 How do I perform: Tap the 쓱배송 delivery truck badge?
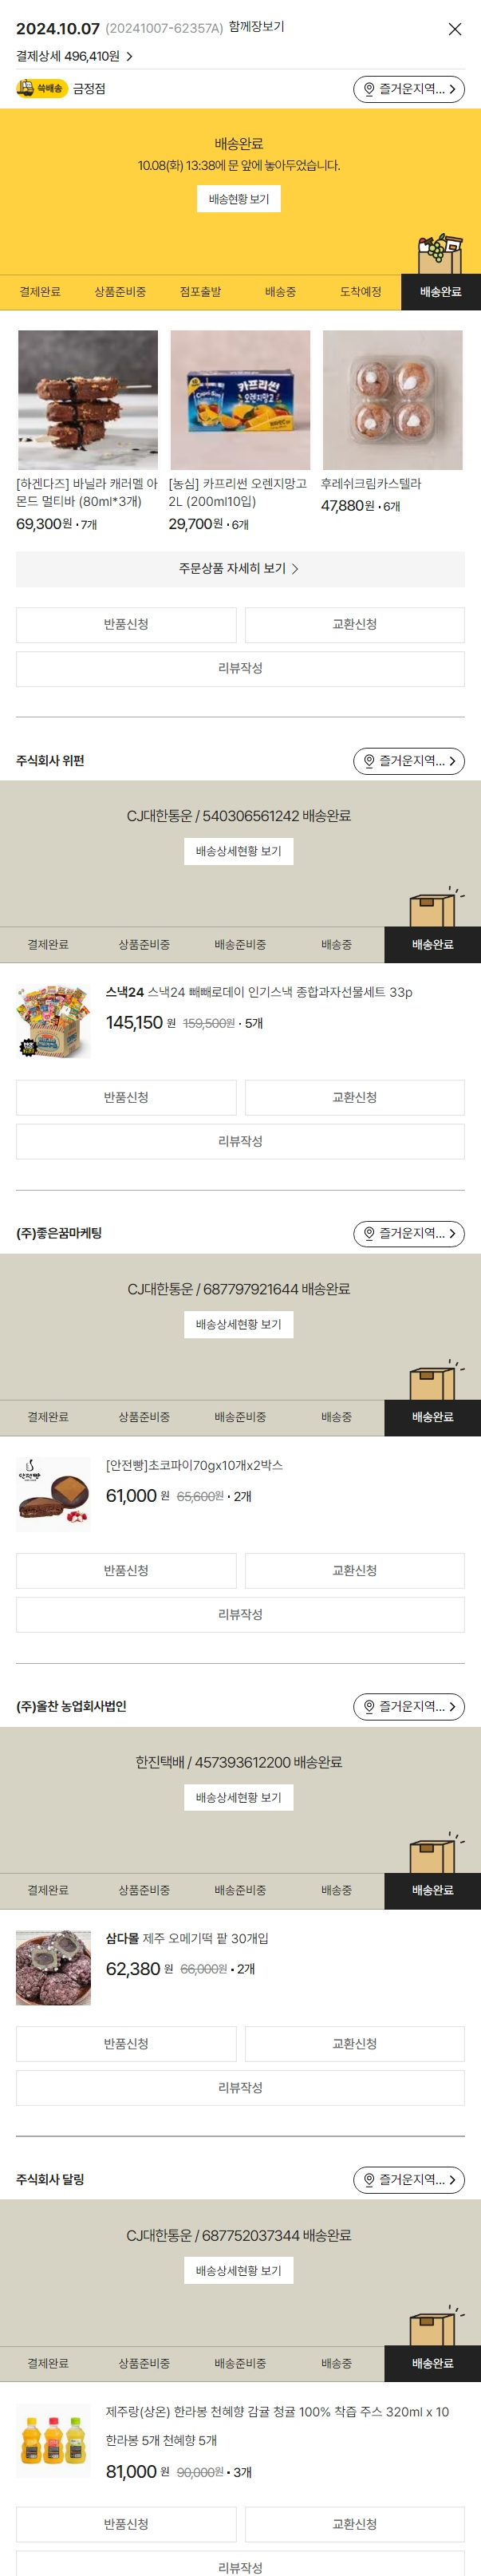point(40,89)
